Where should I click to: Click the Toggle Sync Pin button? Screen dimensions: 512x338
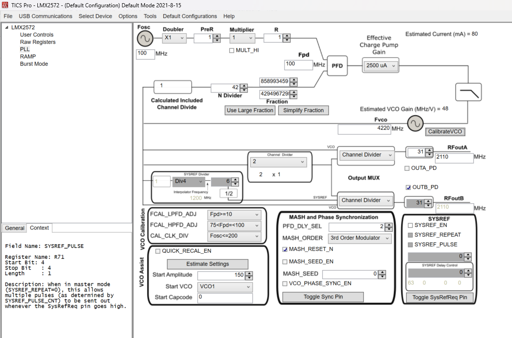pyautogui.click(x=323, y=297)
